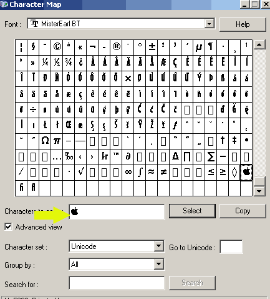Pick the copyright © character
270x299 pixels.
(x=57, y=48)
